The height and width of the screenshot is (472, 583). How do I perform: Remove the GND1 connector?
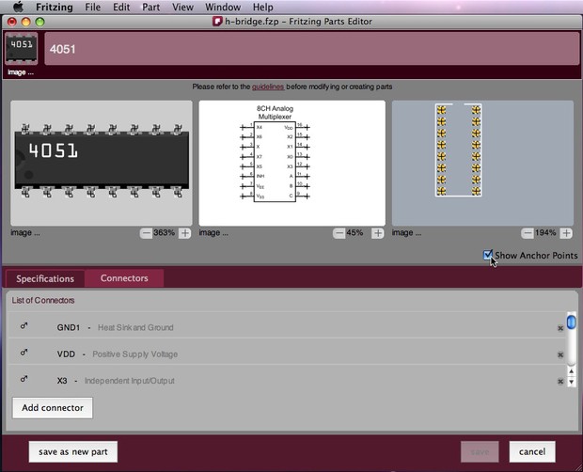560,328
